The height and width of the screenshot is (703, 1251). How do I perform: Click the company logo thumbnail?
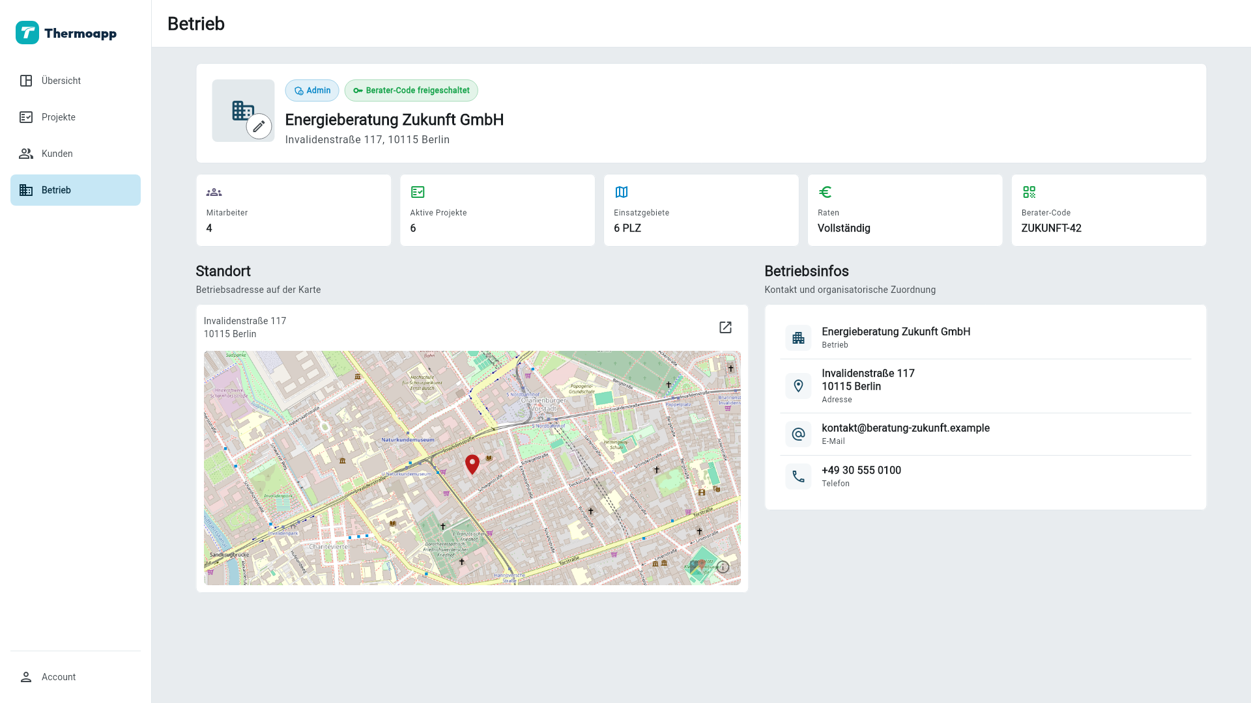click(243, 111)
